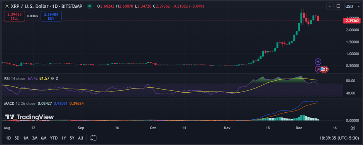Click the MACD histogram value 0.02427
The height and width of the screenshot is (145, 363).
point(44,103)
